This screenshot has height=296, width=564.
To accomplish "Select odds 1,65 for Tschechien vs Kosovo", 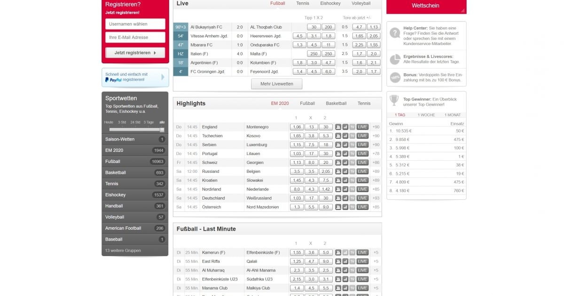I will 296,136.
